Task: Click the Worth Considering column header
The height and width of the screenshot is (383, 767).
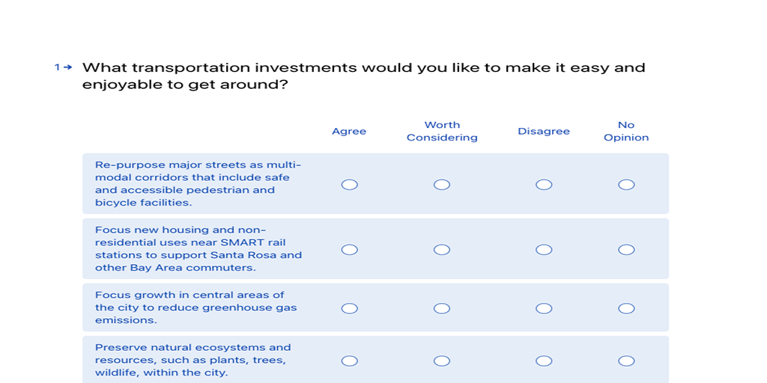Action: 442,132
